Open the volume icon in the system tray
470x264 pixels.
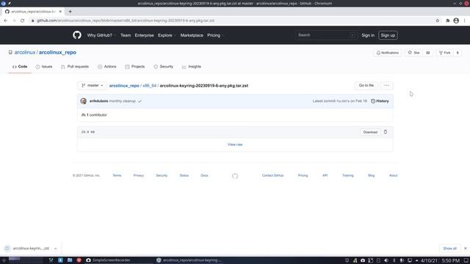(x=386, y=260)
